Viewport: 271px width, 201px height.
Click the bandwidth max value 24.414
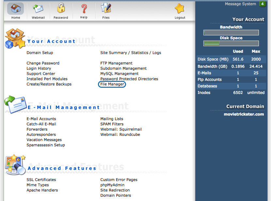(256, 66)
